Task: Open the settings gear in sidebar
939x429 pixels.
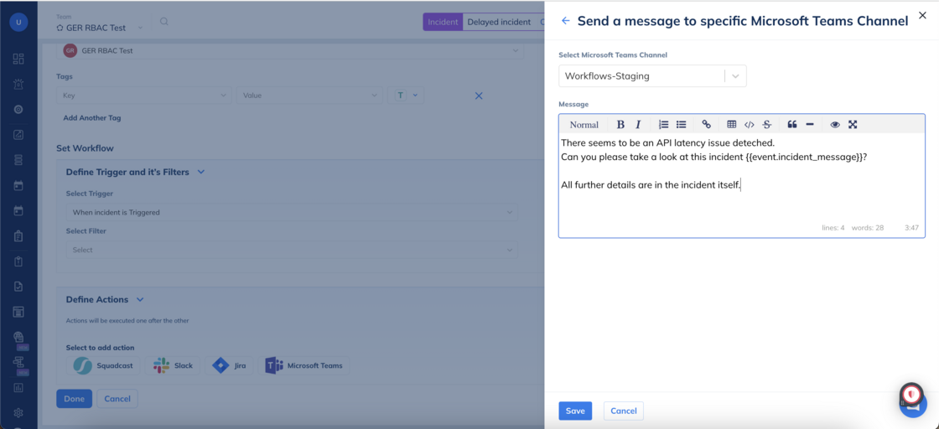Action: pyautogui.click(x=18, y=413)
